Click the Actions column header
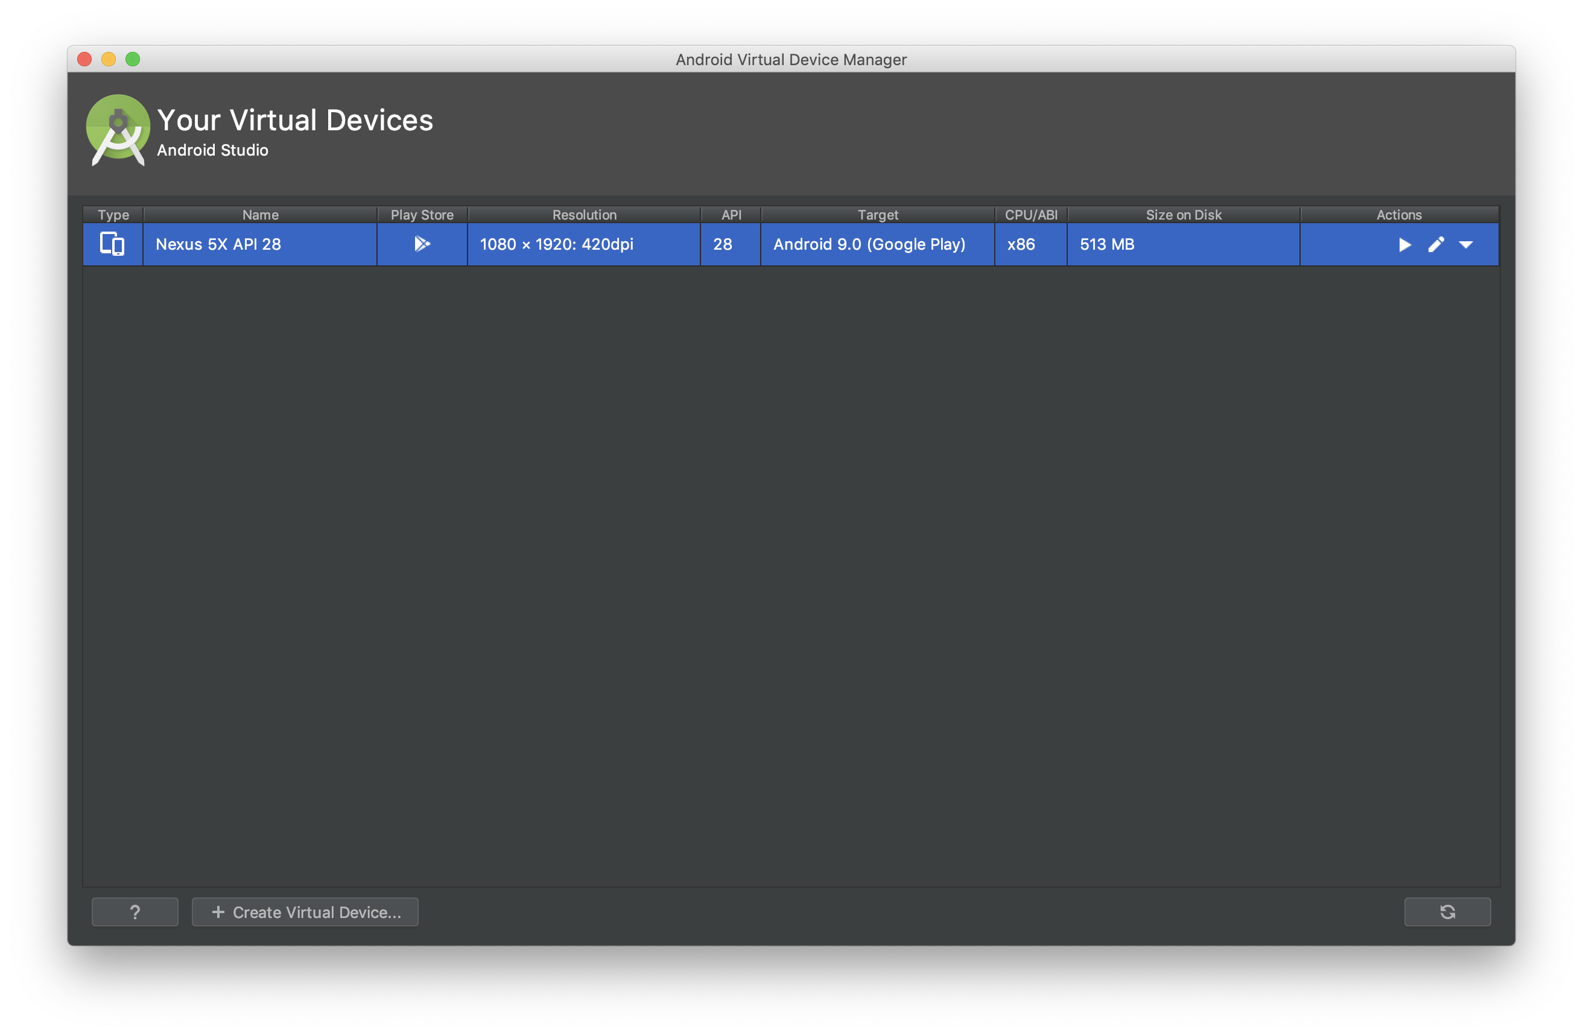This screenshot has width=1583, height=1035. pyautogui.click(x=1400, y=215)
